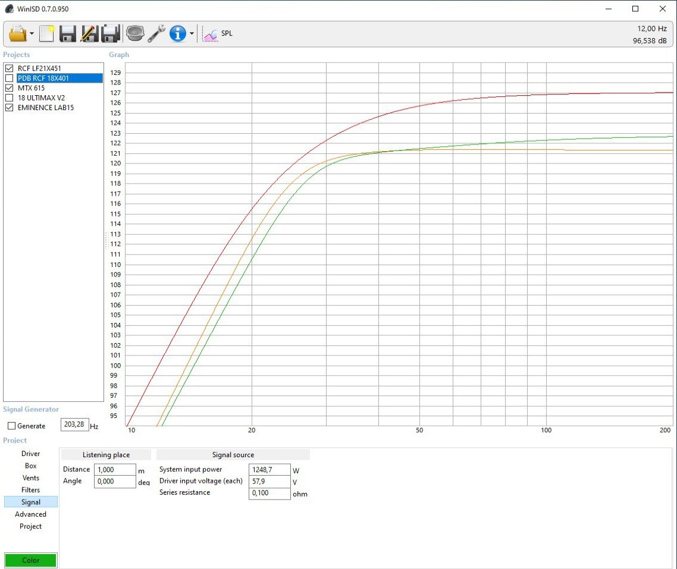Click the blue info icon
Viewport: 677px width, 569px height.
[x=178, y=33]
